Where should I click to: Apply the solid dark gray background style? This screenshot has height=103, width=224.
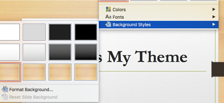60,32
